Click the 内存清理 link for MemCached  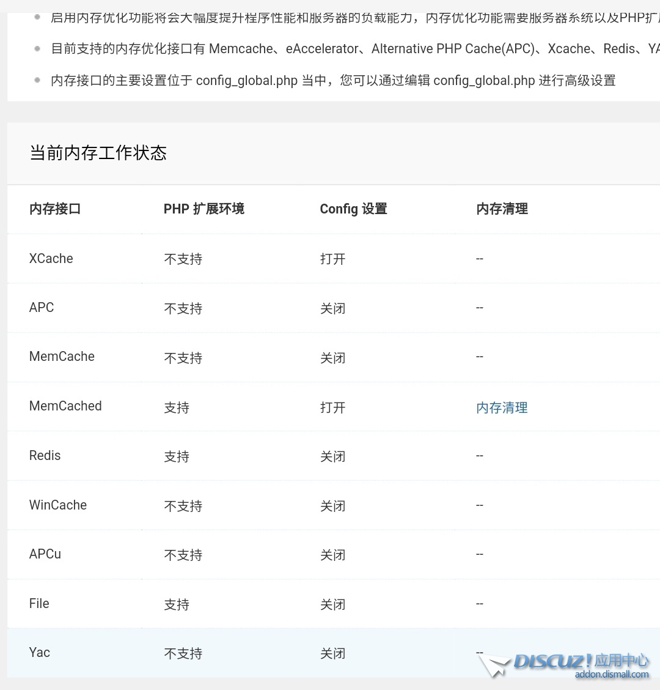(x=502, y=407)
